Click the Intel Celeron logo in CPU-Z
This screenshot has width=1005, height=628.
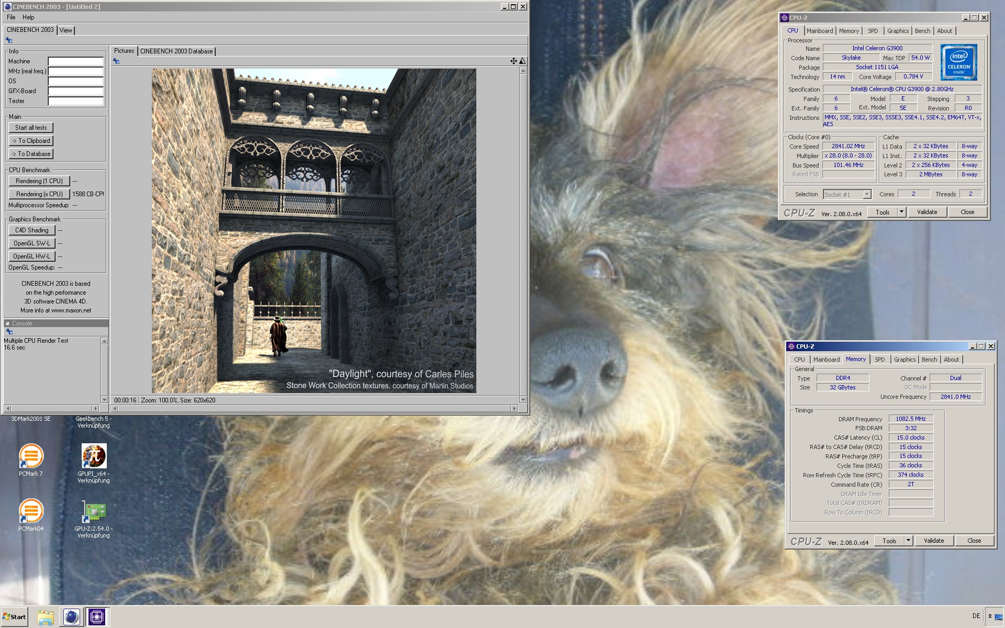(x=958, y=62)
